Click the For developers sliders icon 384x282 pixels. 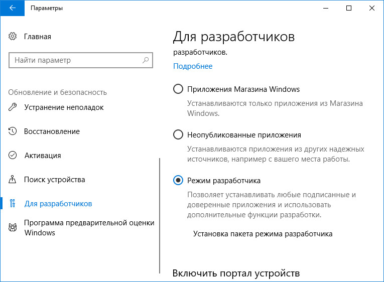tap(13, 204)
